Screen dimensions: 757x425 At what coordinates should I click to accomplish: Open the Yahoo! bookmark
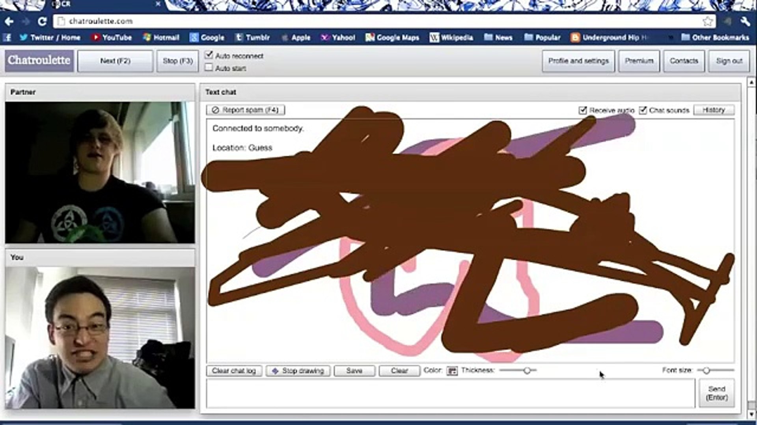(338, 37)
